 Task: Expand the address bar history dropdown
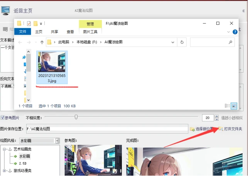(x=173, y=42)
